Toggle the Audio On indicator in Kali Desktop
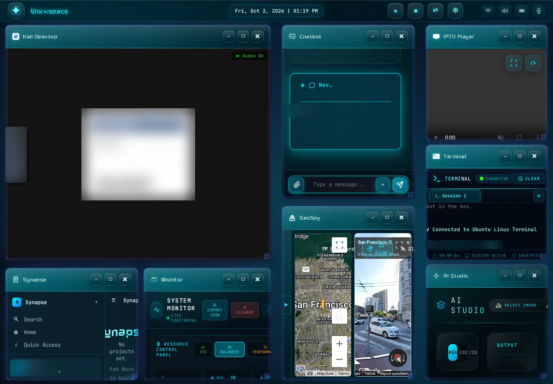 tap(250, 56)
